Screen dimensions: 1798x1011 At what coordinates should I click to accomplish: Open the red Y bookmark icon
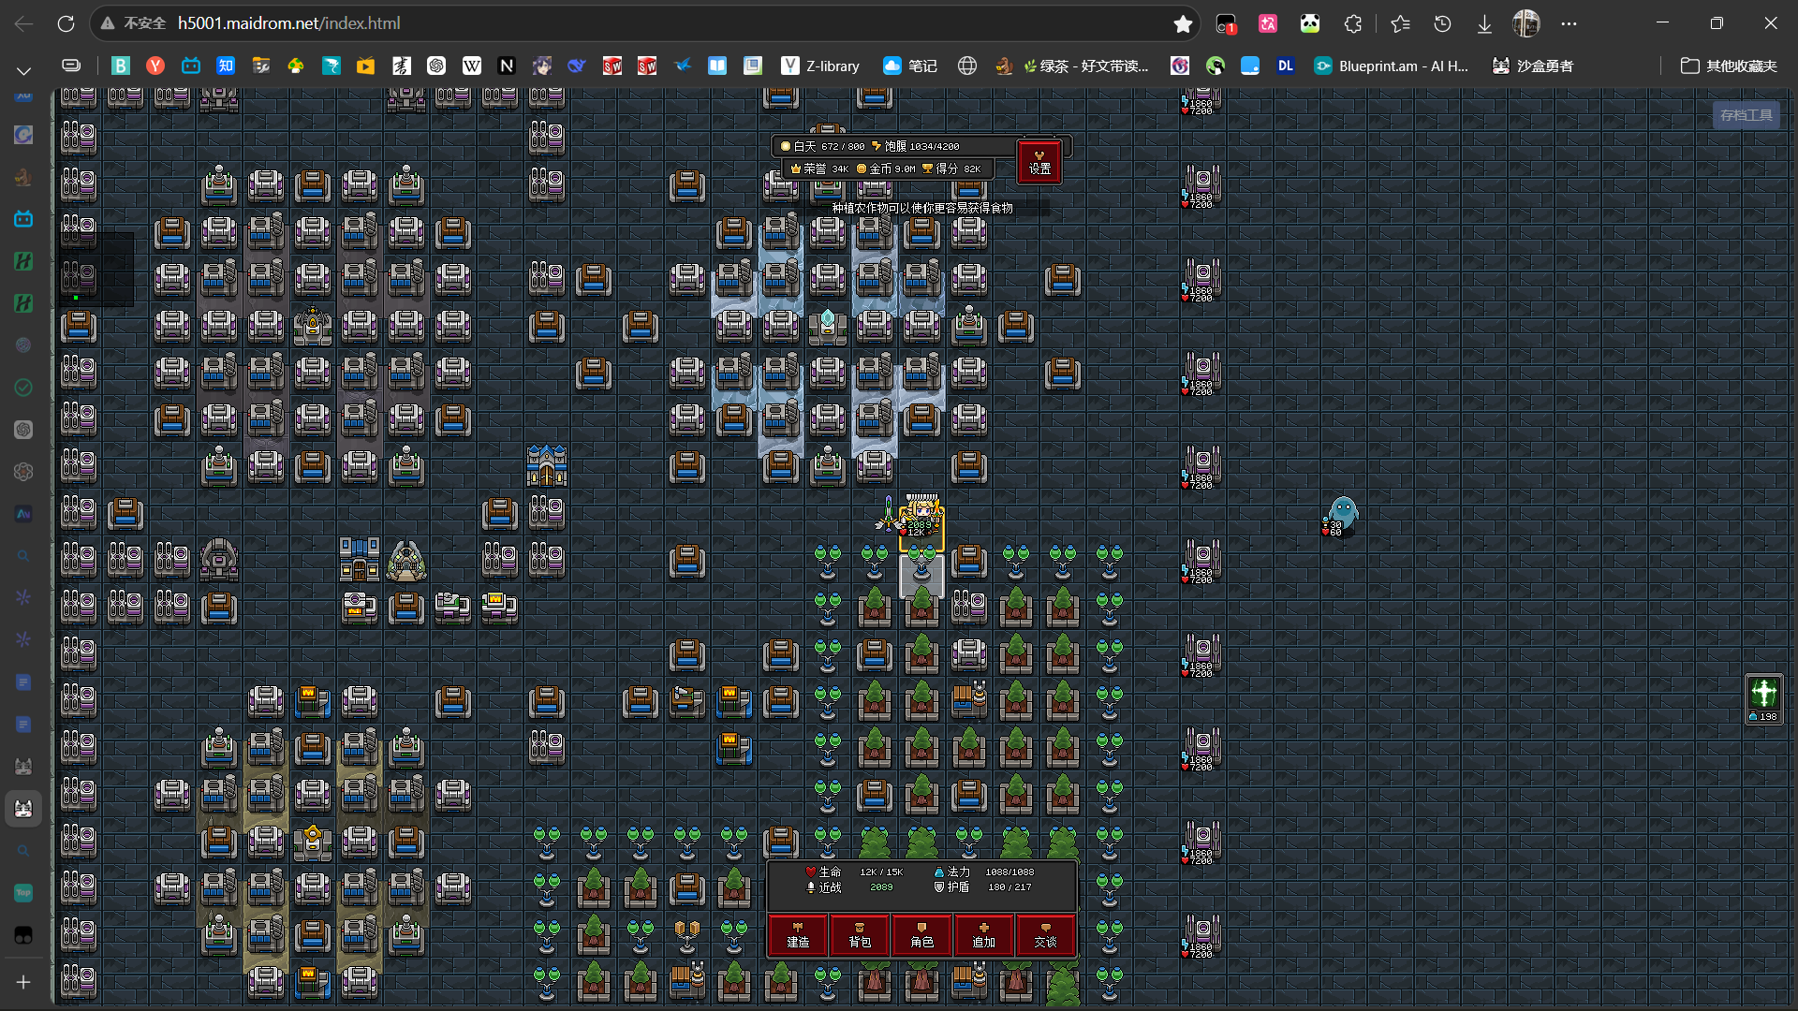(x=155, y=66)
